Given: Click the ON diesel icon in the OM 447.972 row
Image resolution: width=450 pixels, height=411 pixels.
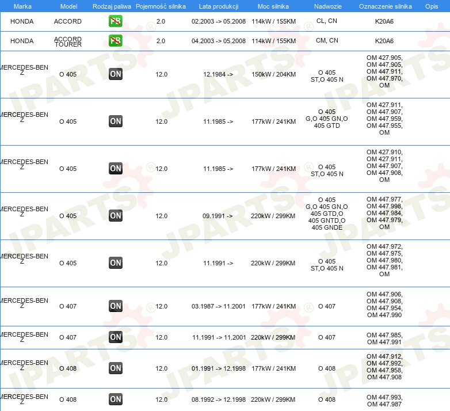Looking at the screenshot, I should pyautogui.click(x=116, y=262).
